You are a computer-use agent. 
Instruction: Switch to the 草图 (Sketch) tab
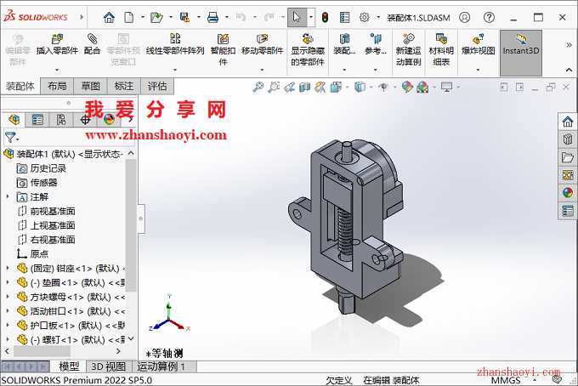91,86
